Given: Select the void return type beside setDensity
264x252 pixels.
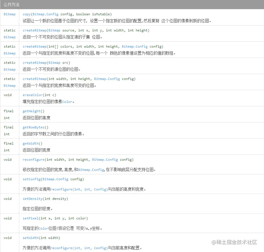Looking at the screenshot, I should coord(8,199).
